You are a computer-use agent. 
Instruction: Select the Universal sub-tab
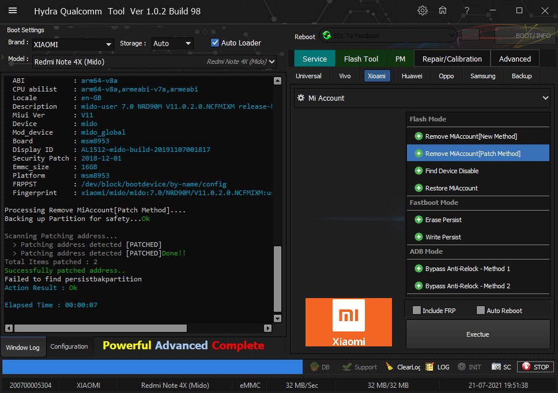coord(308,76)
